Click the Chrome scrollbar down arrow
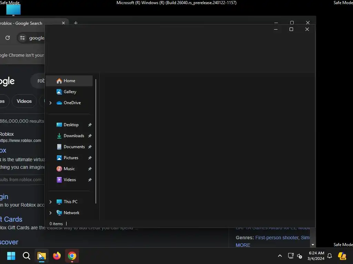 [313, 245]
